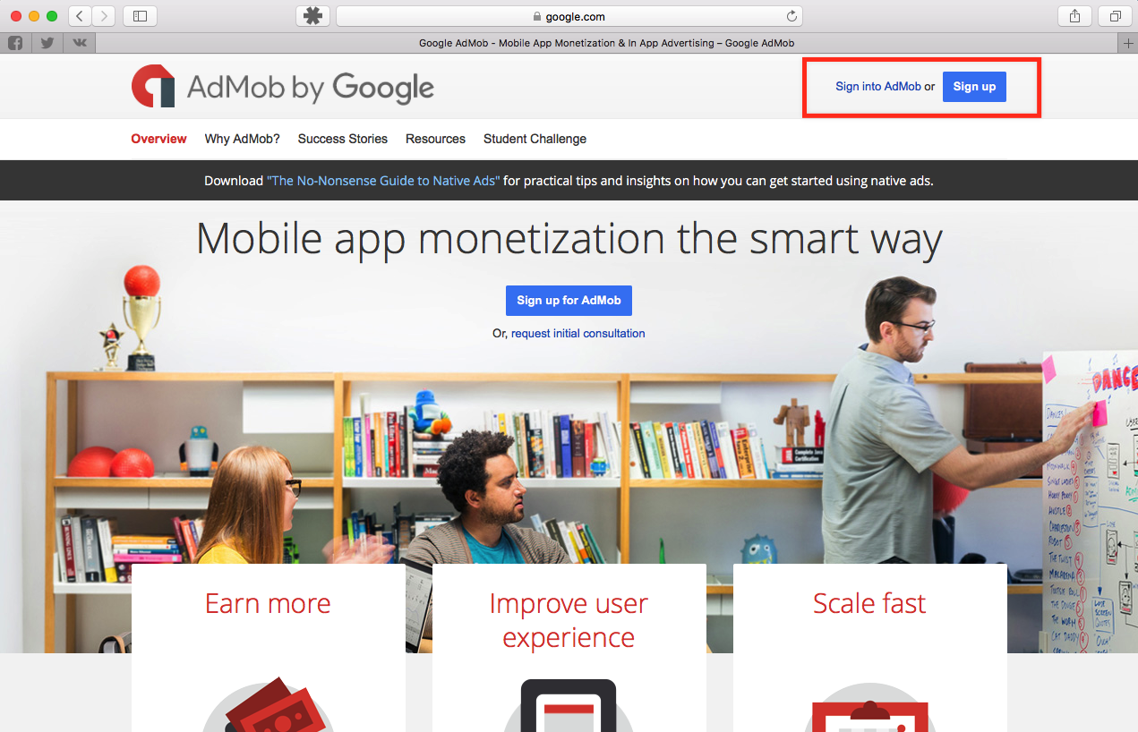This screenshot has height=732, width=1138.
Task: Open the Why AdMob? menu item
Action: point(243,139)
